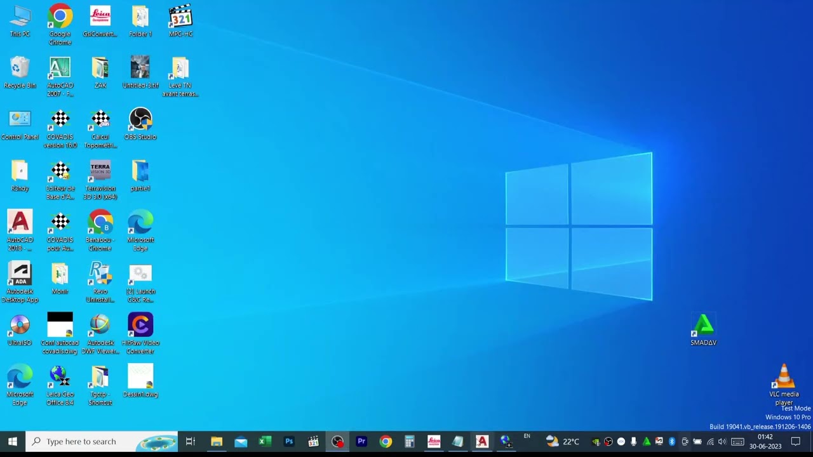Open Google Chrome from the taskbar
This screenshot has height=457, width=813.
point(386,441)
